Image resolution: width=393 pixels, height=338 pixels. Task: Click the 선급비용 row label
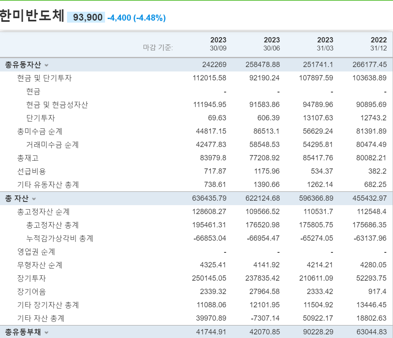(32, 171)
